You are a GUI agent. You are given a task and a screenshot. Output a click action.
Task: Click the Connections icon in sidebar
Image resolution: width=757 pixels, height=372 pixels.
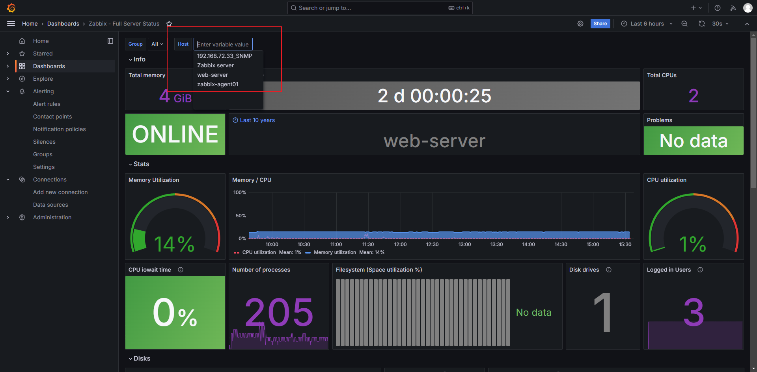(22, 180)
